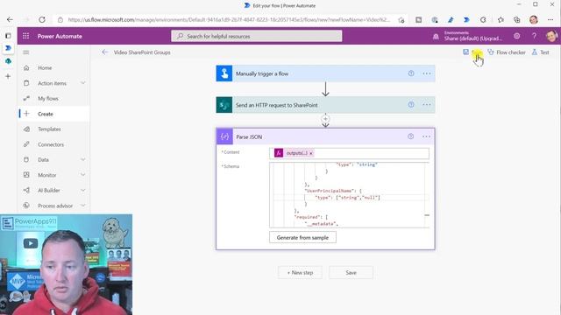Open browser favorites star icon

pos(501,19)
